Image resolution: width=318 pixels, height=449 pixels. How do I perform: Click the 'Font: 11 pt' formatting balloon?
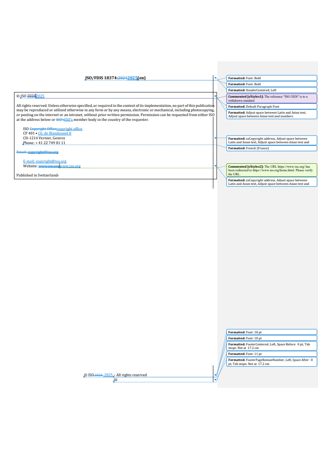tap(271, 354)
